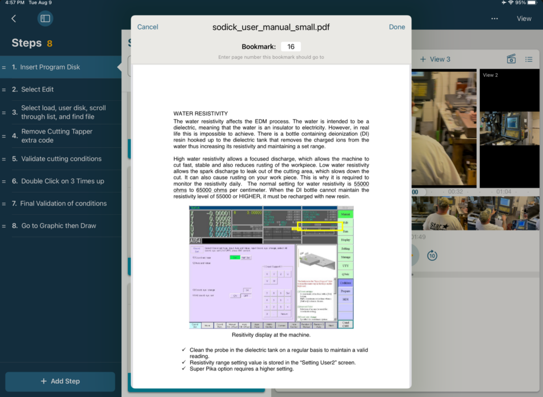Image resolution: width=543 pixels, height=397 pixels.
Task: Click the Steps header title
Action: point(27,43)
